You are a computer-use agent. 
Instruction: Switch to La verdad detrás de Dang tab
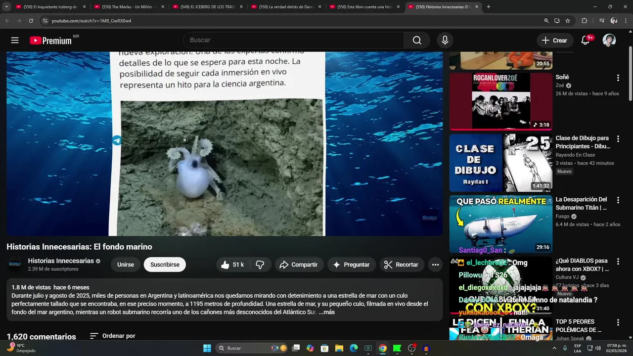click(287, 7)
